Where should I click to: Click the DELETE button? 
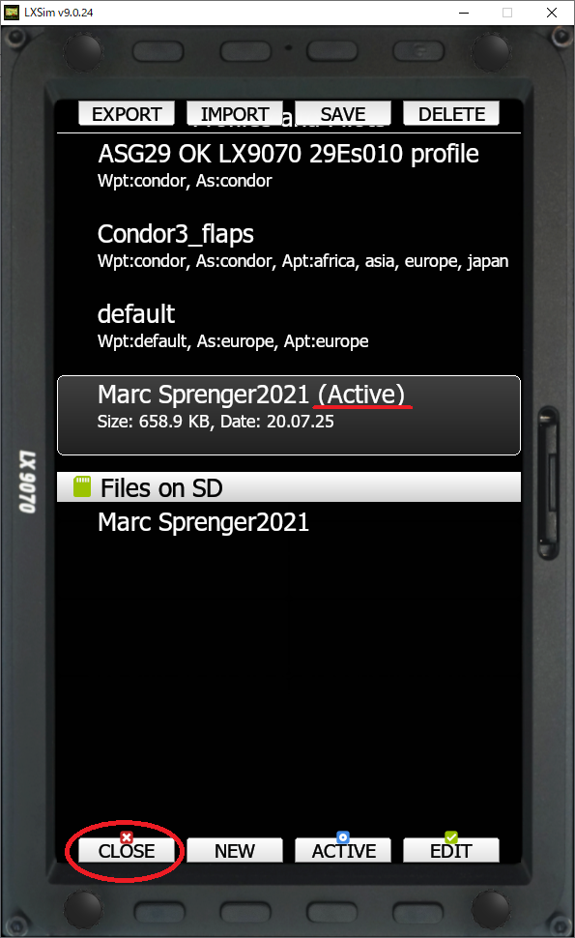451,114
